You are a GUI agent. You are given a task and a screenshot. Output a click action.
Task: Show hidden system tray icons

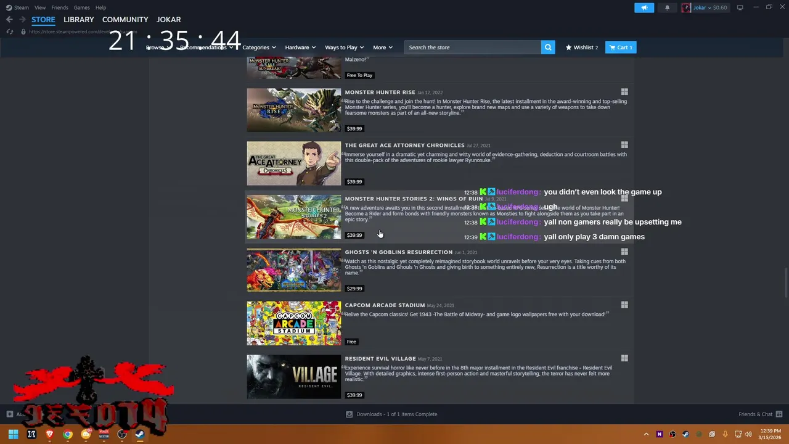point(646,434)
